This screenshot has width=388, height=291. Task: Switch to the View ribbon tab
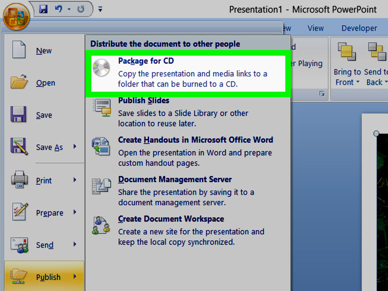(x=316, y=28)
